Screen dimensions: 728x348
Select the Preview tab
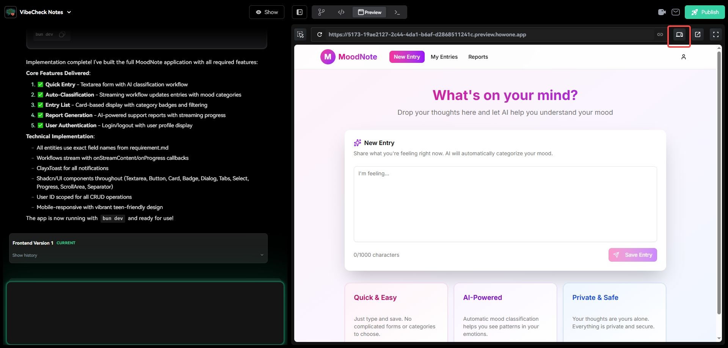(x=370, y=12)
